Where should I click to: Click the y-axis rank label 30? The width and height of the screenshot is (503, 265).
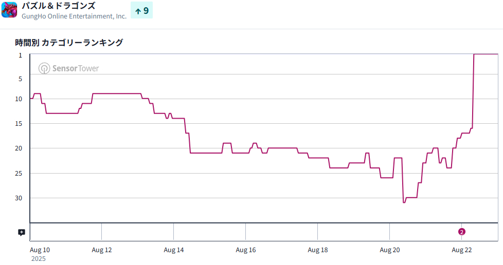point(21,198)
